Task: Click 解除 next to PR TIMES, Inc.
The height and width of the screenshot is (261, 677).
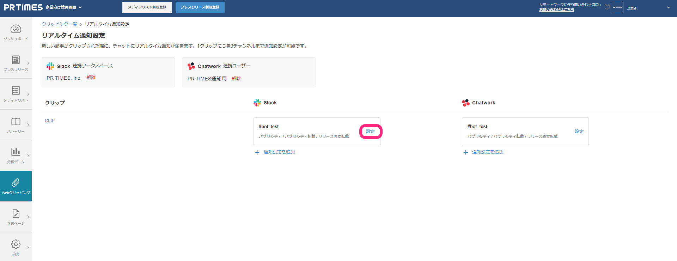Action: point(91,78)
